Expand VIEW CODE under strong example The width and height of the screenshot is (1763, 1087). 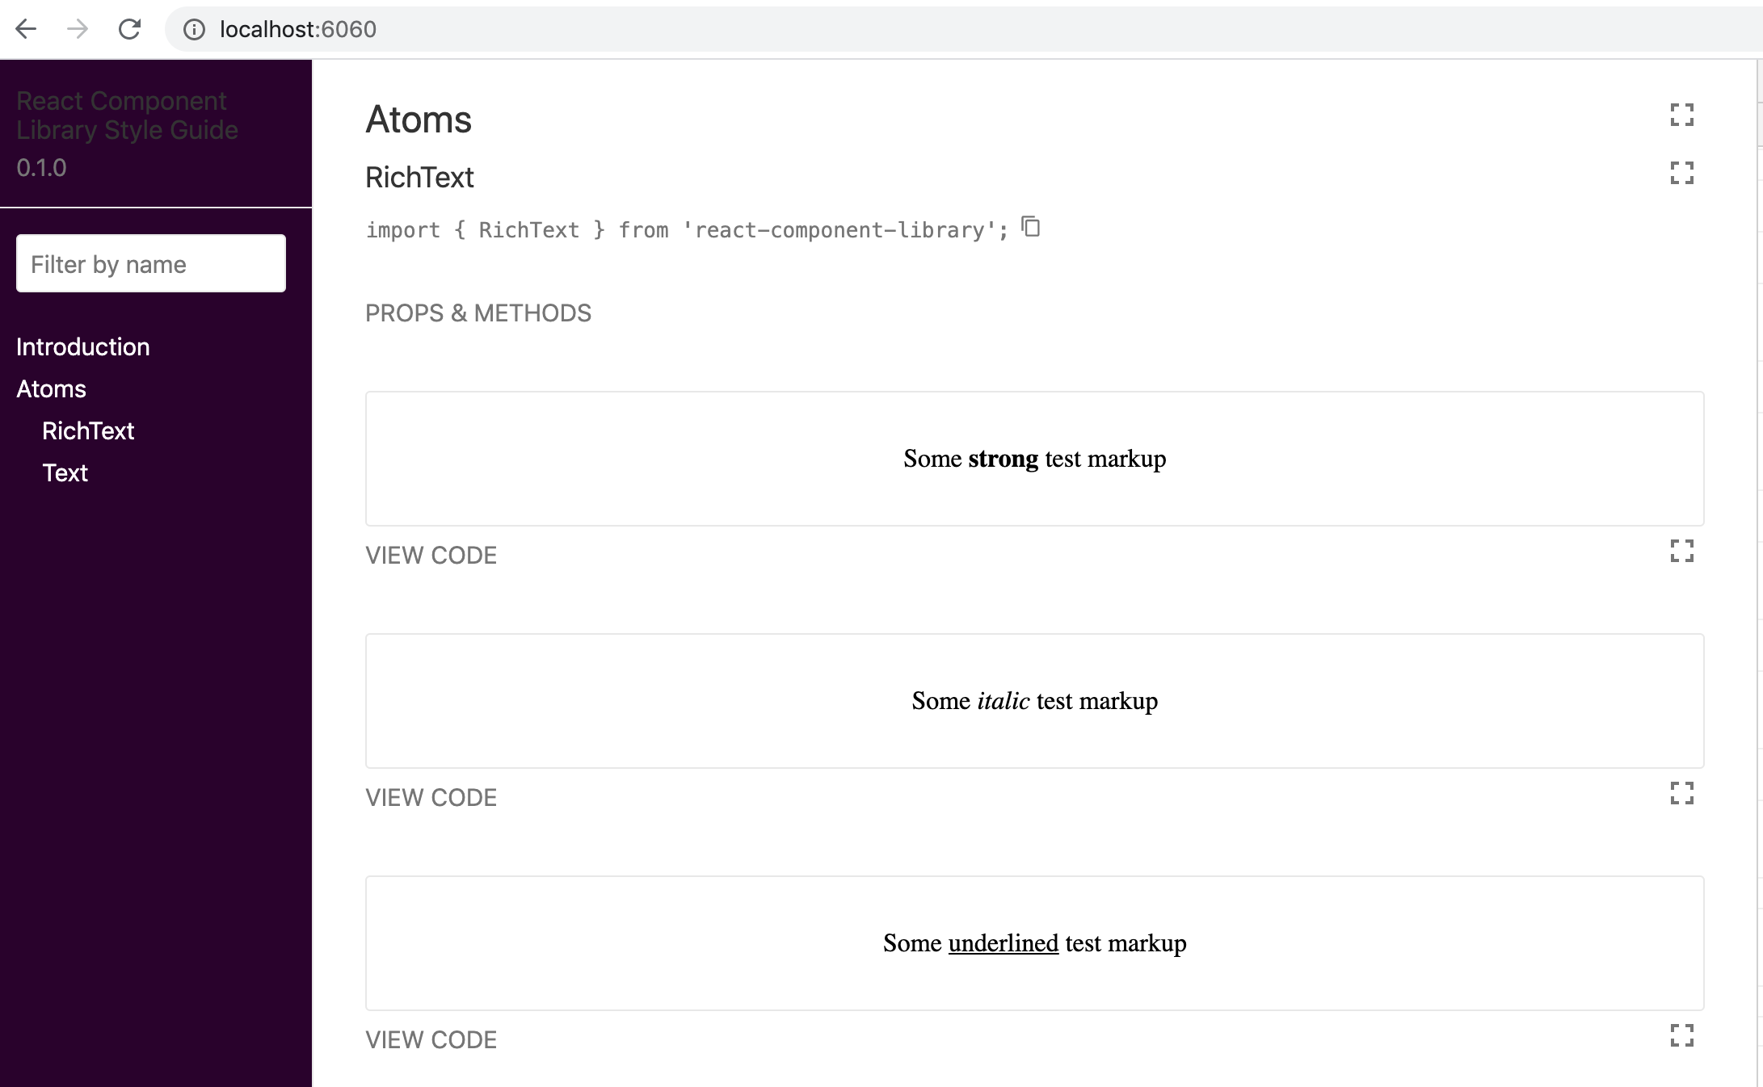click(x=431, y=556)
